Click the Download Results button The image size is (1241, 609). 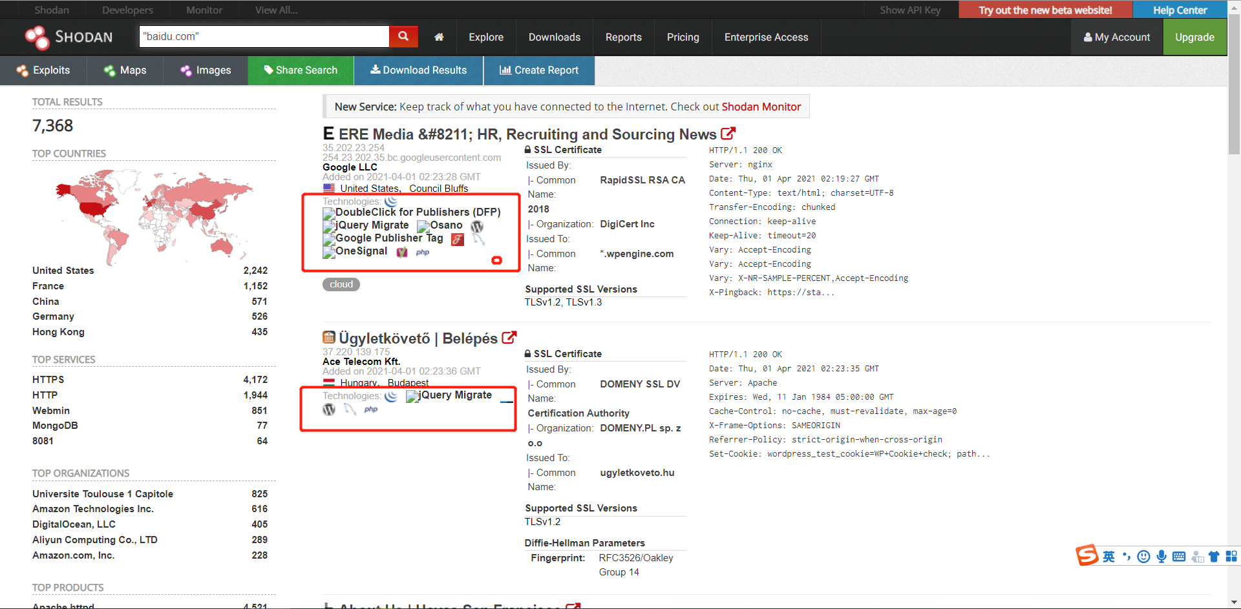[419, 70]
